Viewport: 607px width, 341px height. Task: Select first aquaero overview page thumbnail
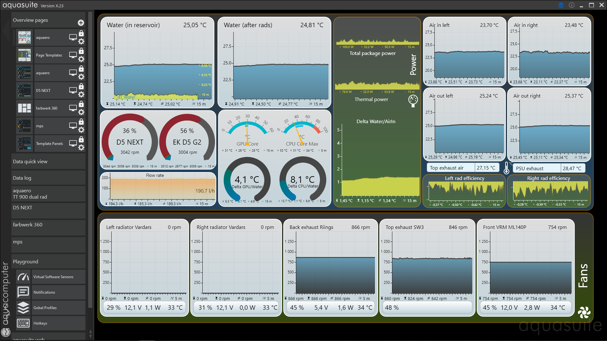coord(24,38)
